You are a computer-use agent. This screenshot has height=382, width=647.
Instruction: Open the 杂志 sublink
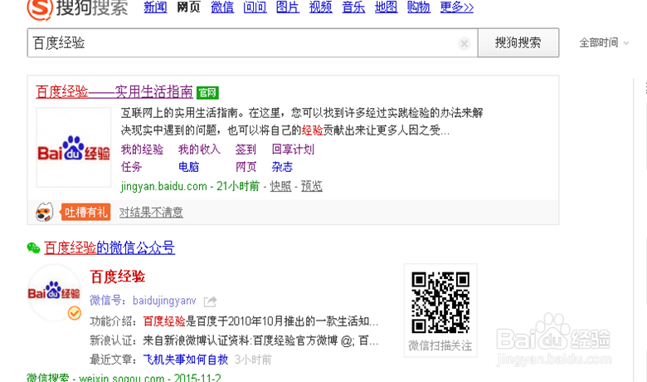tap(282, 167)
